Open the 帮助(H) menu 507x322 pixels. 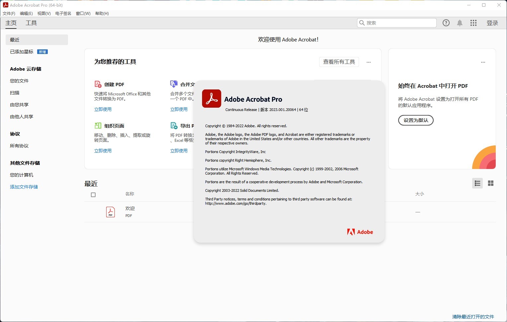(x=102, y=14)
